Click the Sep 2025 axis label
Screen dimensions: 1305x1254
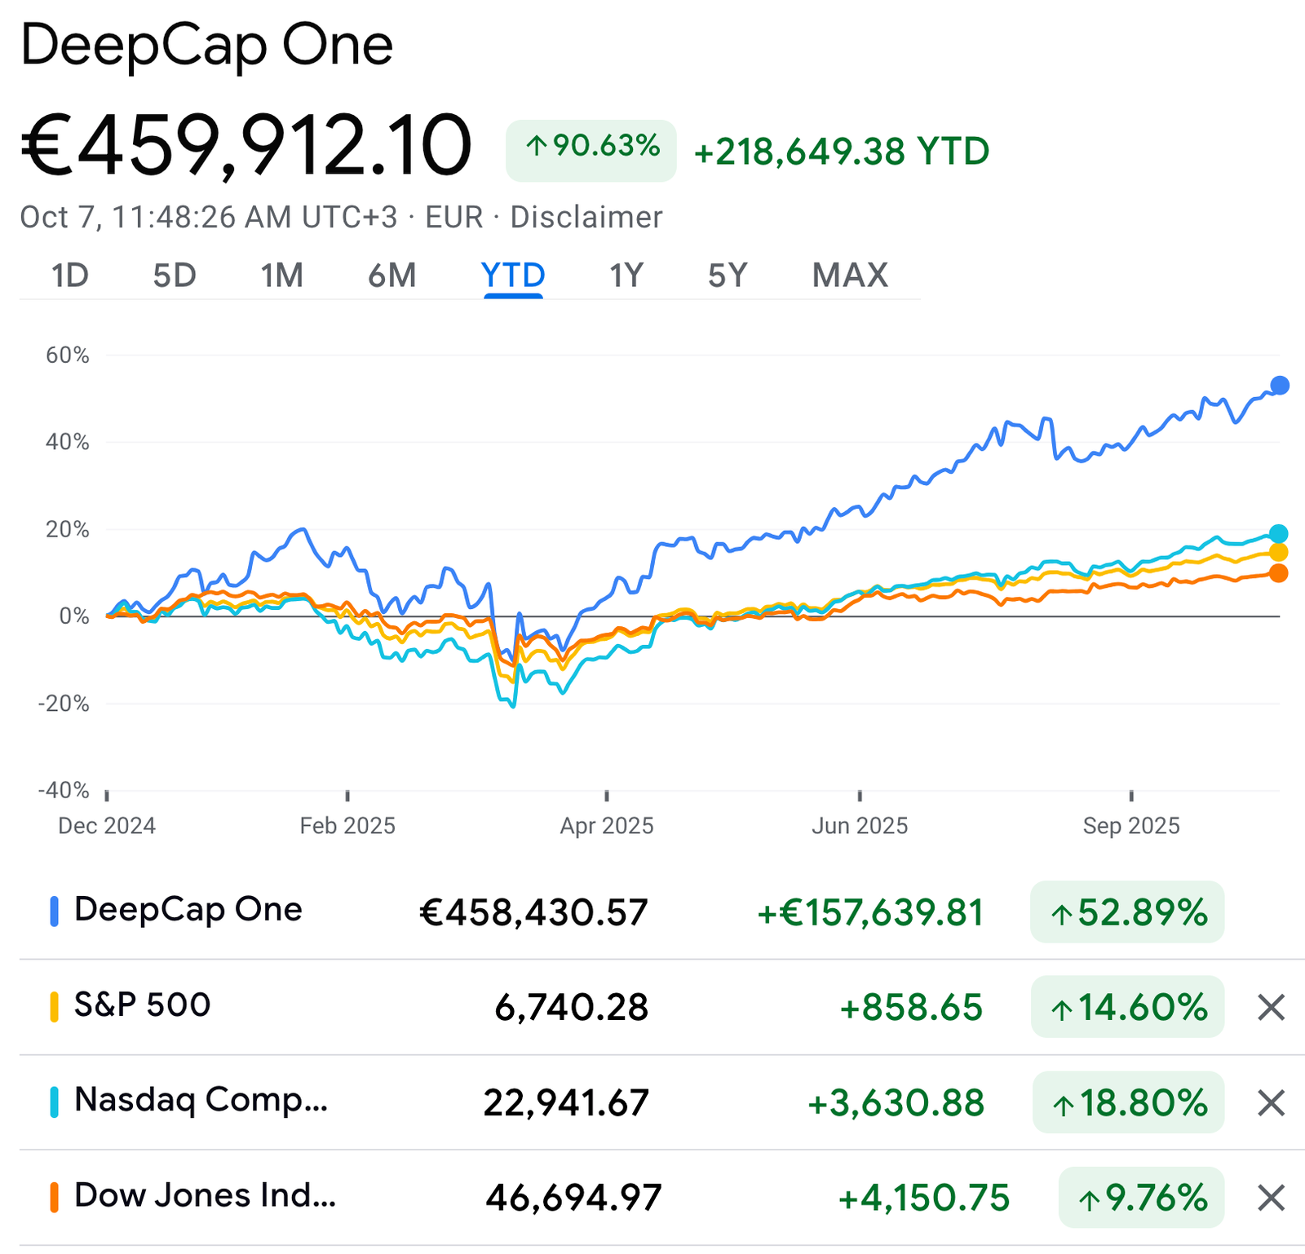tap(1134, 825)
